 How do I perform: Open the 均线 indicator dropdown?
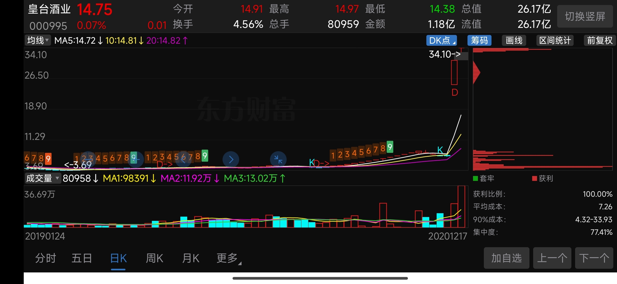(38, 40)
